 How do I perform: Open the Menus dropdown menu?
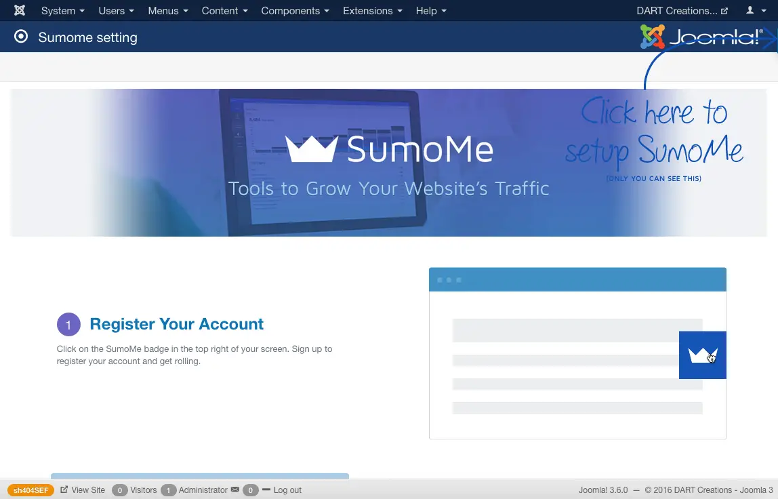pos(167,10)
